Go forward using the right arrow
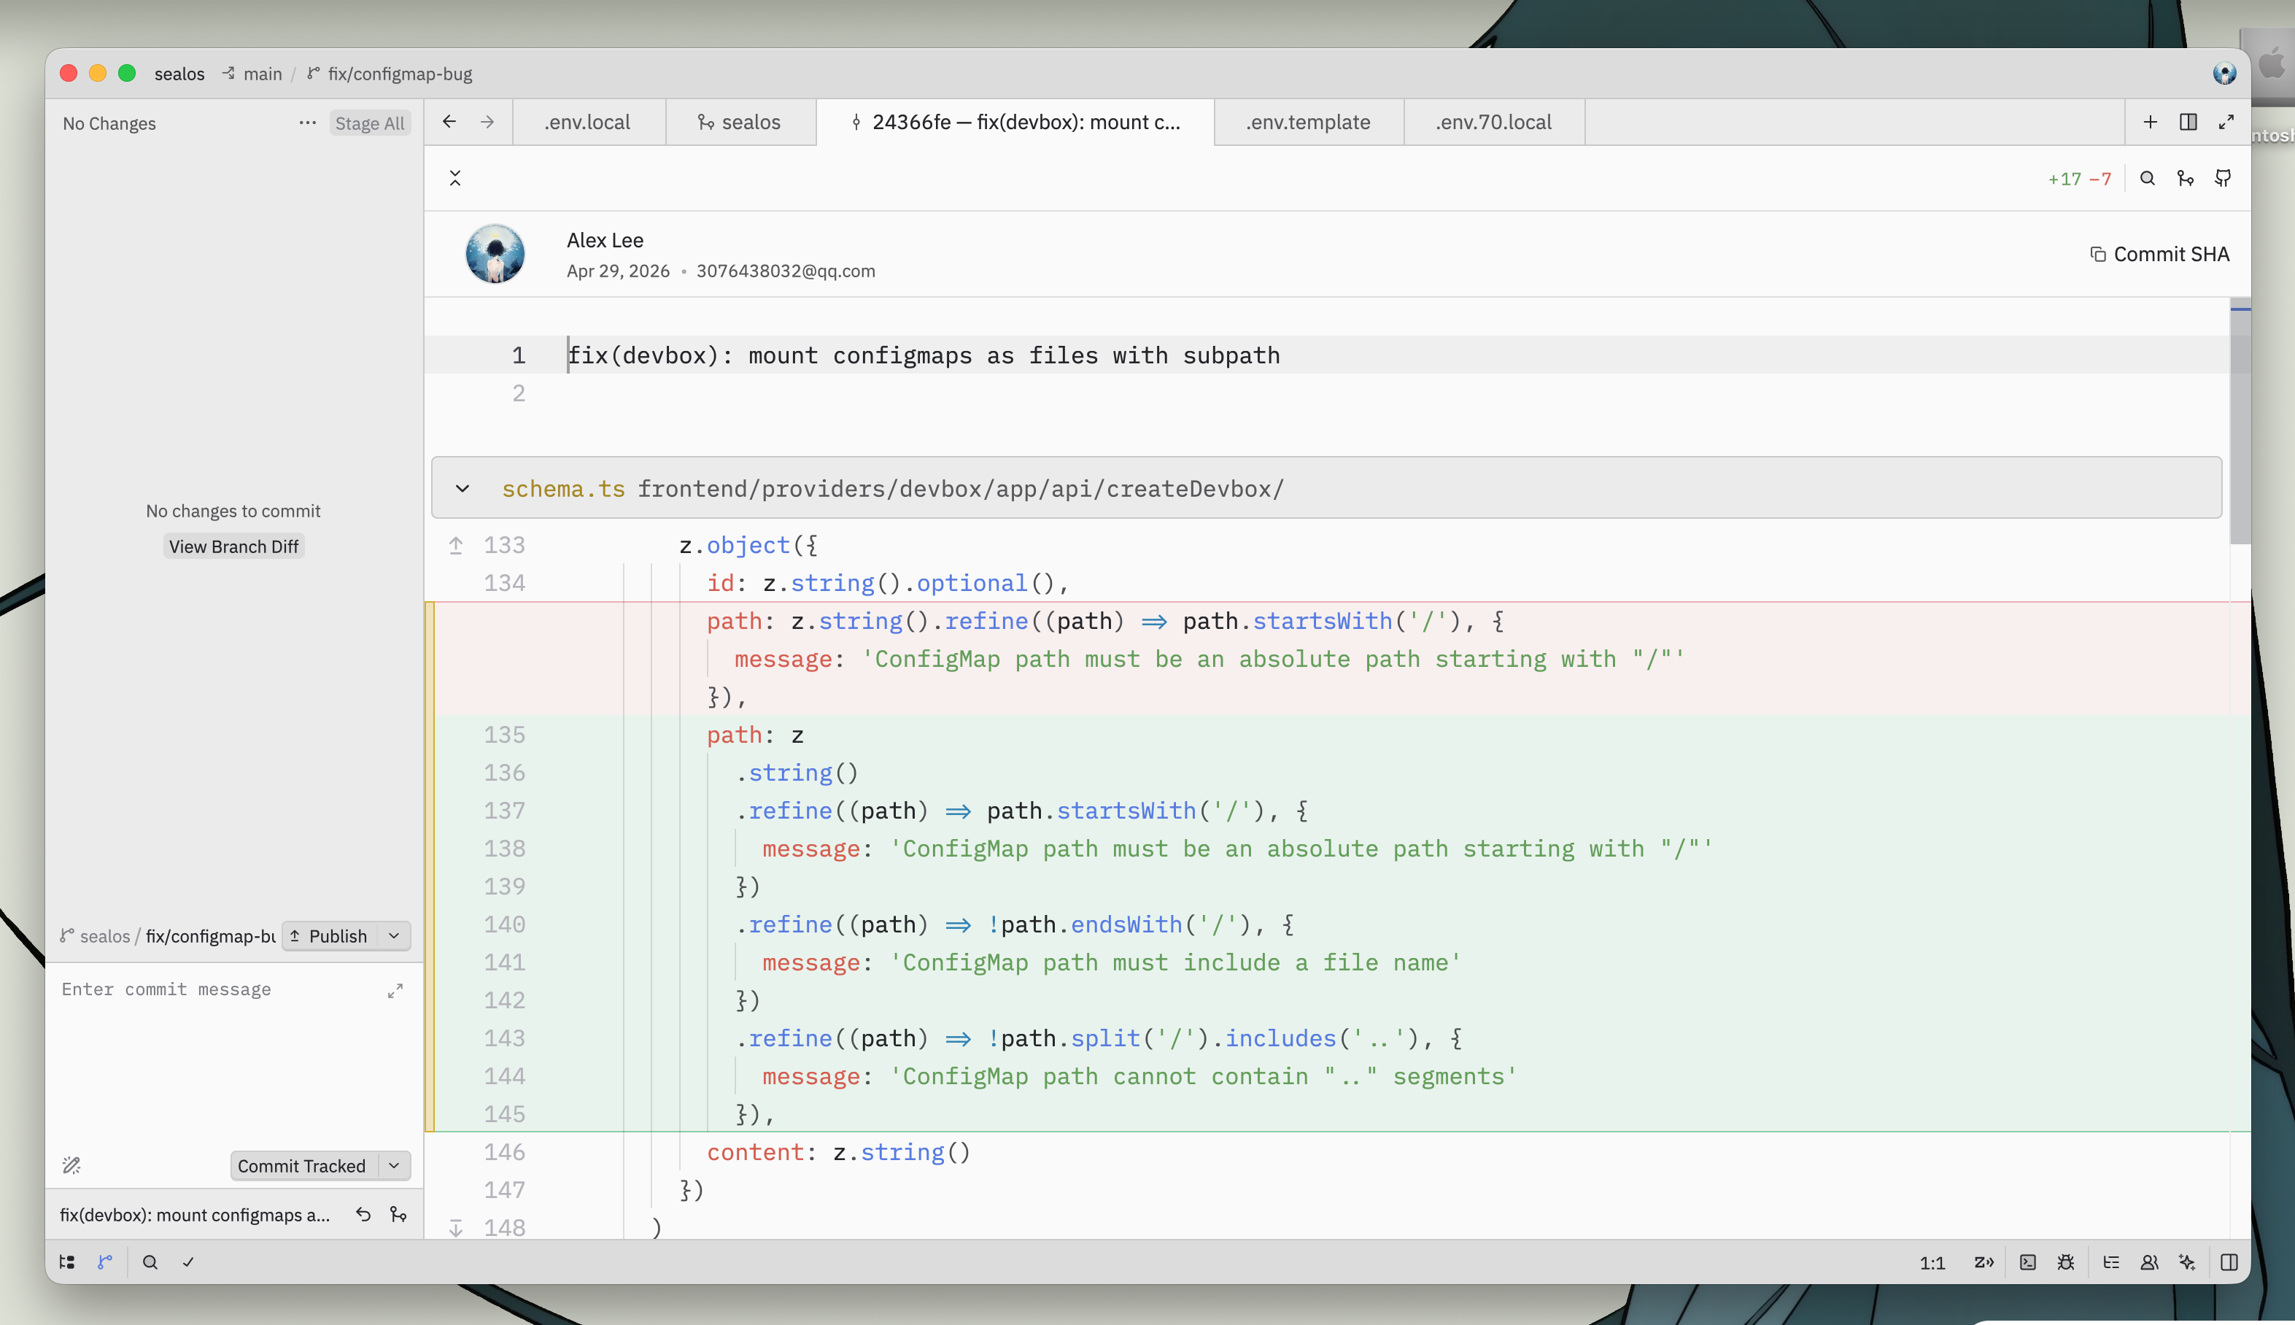Screen dimensions: 2295x1325 coord(487,121)
